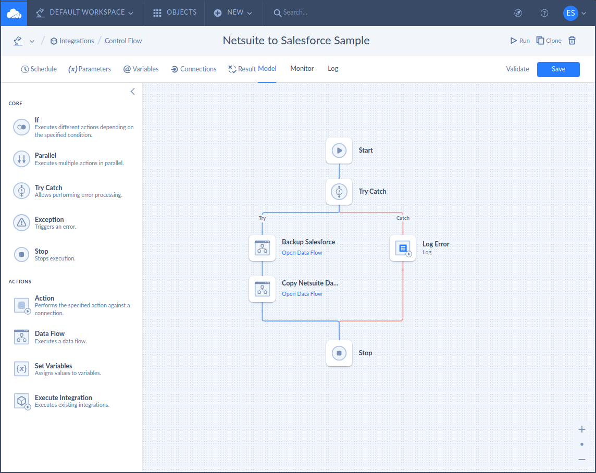Clone the integration
Screen dimensions: 596x473
pyautogui.click(x=549, y=41)
